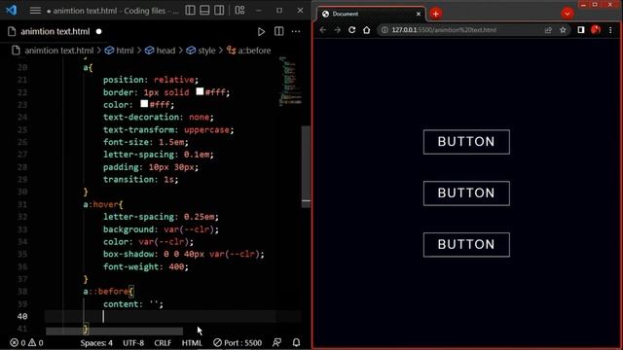Click 'animtion text.html' in breadcrumb
623x350 pixels.
click(x=58, y=51)
